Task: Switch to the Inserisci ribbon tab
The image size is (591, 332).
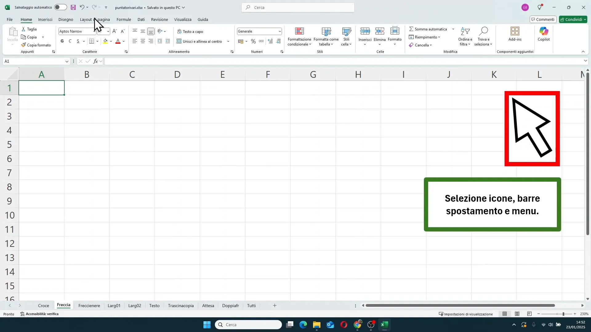Action: click(45, 19)
